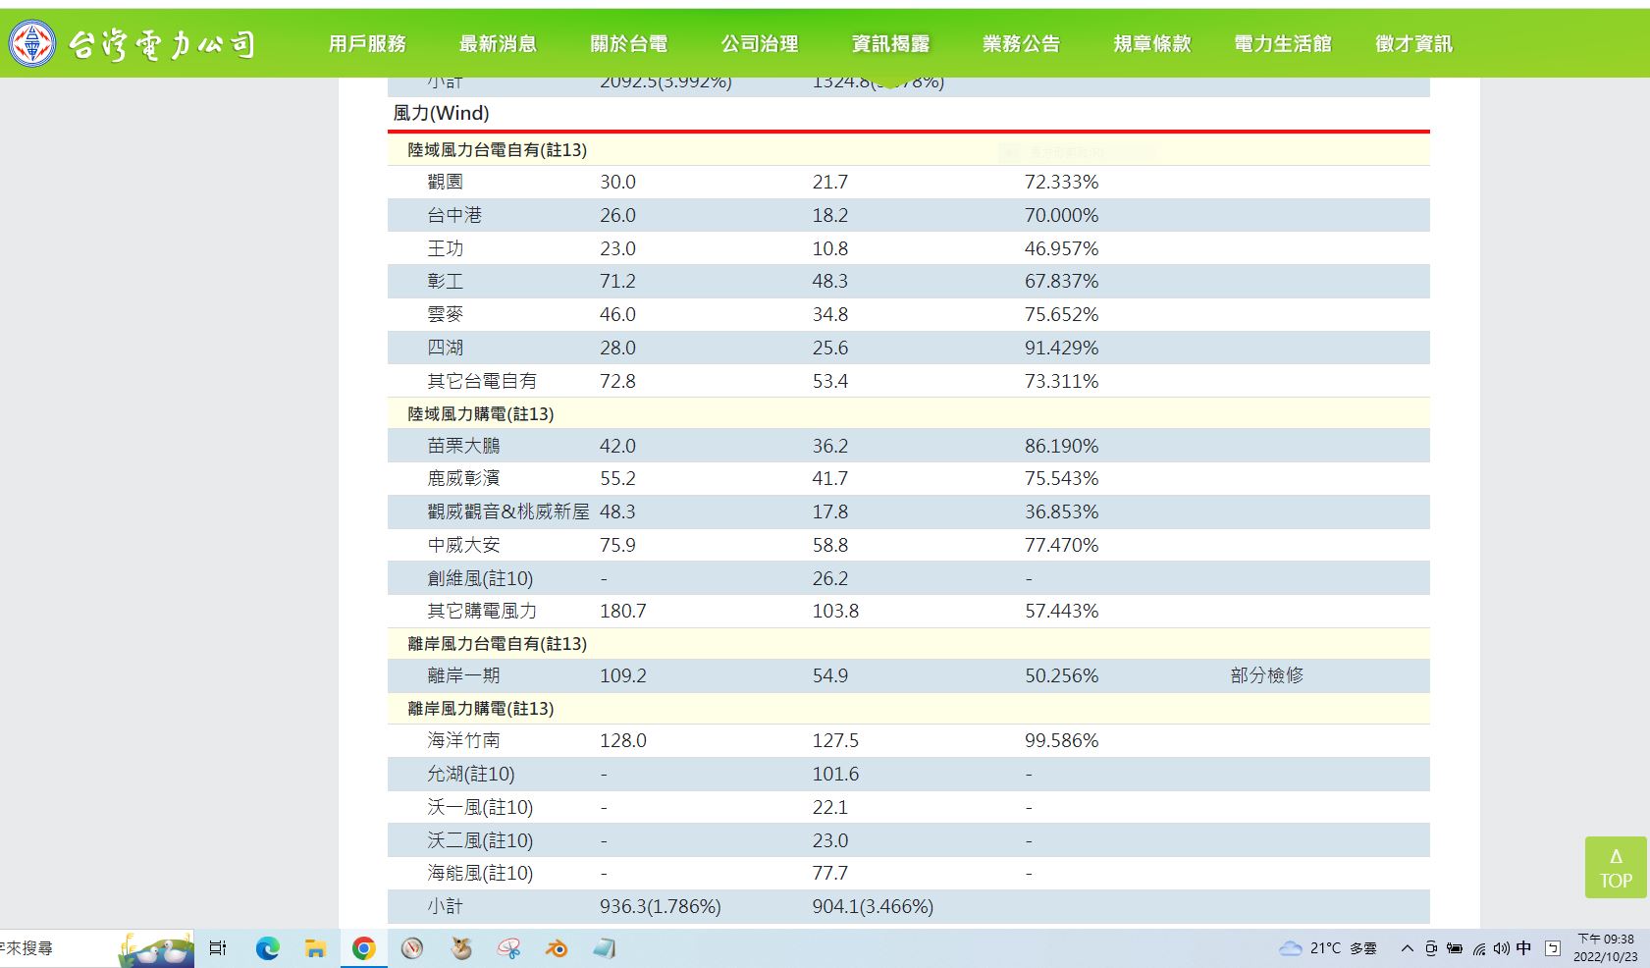This screenshot has height=968, width=1650.
Task: Open the 用戶服務 menu
Action: tap(367, 44)
